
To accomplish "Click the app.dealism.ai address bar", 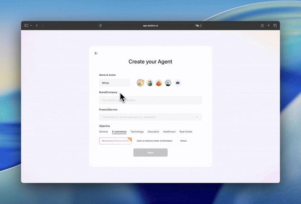I will tap(150, 26).
